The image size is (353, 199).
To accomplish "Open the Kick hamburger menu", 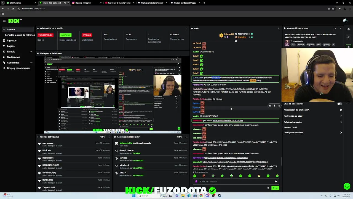I will pos(4,21).
